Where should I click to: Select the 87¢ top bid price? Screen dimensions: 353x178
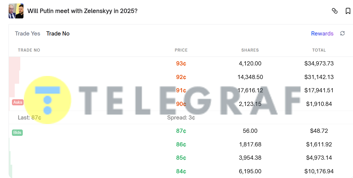[181, 131]
